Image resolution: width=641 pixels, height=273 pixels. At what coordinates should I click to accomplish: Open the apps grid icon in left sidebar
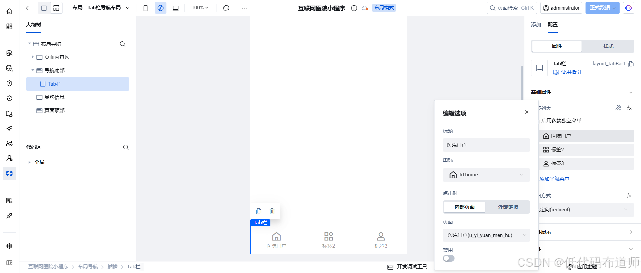(9, 26)
